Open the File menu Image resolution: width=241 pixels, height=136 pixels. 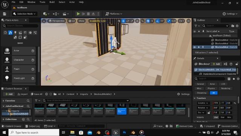click(x=14, y=2)
